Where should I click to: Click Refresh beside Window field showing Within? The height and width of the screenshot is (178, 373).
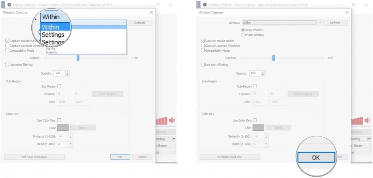pyautogui.click(x=335, y=23)
